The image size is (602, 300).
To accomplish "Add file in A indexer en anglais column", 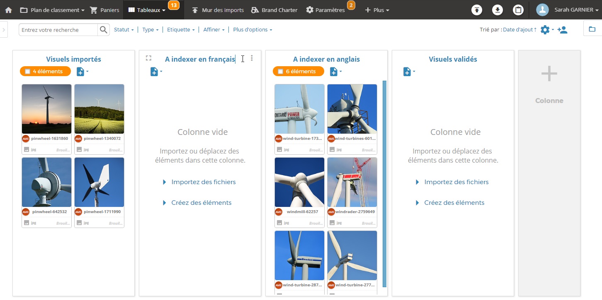I will [335, 72].
